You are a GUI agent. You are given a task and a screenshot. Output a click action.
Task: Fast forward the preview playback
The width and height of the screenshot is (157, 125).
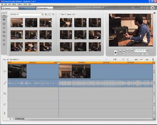click(128, 51)
